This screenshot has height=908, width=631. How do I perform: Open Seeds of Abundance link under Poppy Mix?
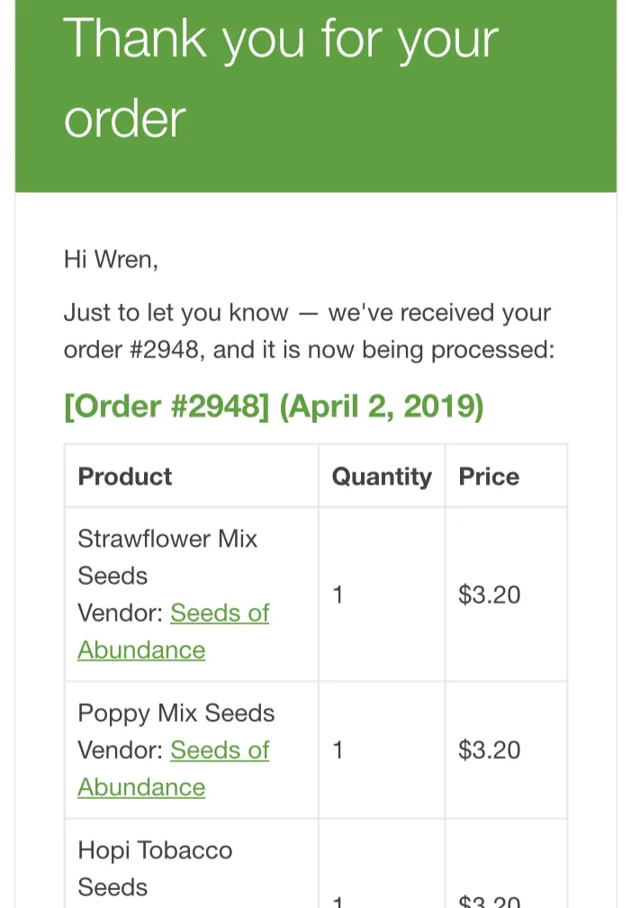[x=220, y=750]
